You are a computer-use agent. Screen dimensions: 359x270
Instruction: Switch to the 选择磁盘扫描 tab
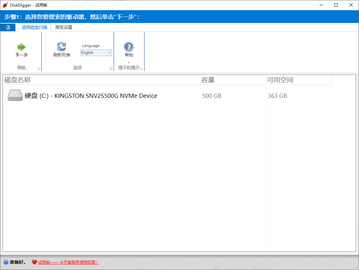(34, 28)
